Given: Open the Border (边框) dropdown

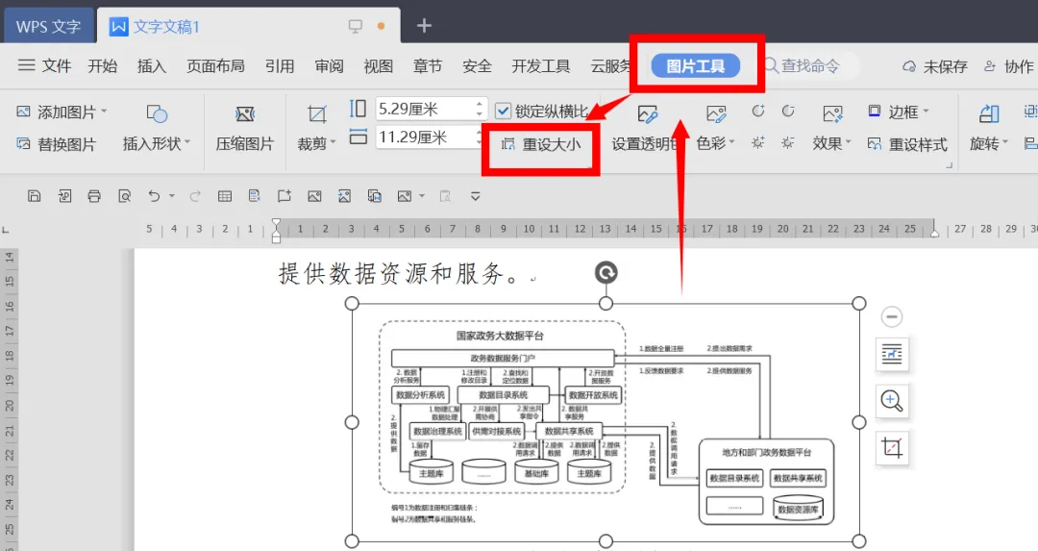Looking at the screenshot, I should (926, 111).
